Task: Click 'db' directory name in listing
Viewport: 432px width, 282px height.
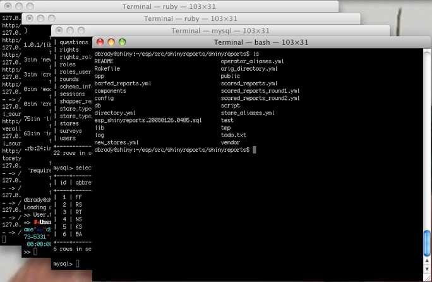Action: pos(97,106)
